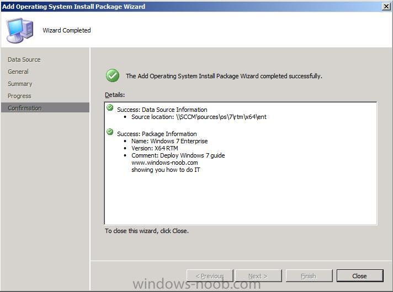Click the 'Wizard Completed' header text
This screenshot has height=292, width=393.
pyautogui.click(x=67, y=30)
